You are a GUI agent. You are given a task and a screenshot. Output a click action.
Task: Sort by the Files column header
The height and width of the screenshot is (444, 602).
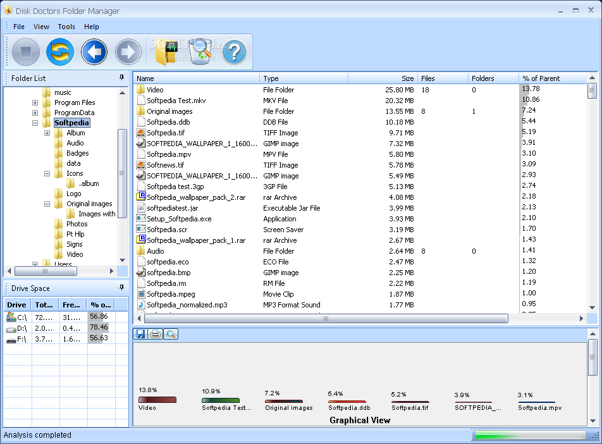tap(443, 78)
